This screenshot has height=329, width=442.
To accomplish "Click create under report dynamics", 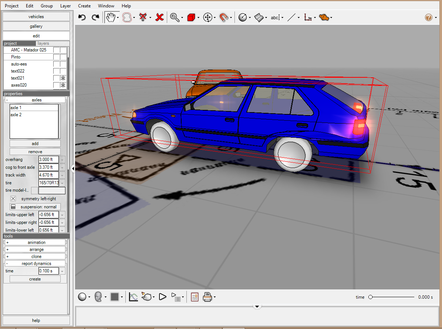I will [35, 279].
